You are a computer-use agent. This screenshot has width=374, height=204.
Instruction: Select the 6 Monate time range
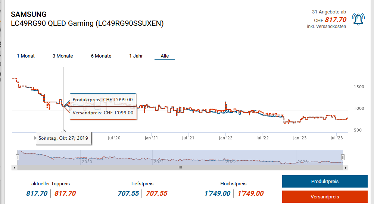101,56
